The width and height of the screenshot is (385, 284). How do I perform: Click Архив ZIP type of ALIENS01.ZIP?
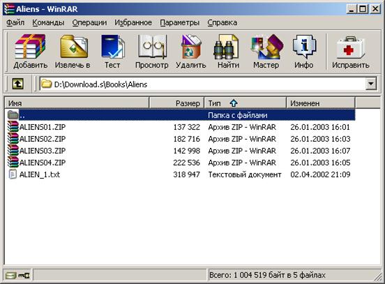click(242, 127)
